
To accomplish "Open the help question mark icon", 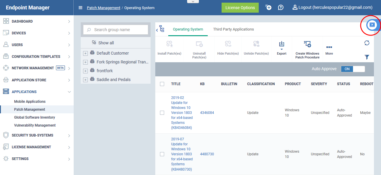I will coord(281,7).
